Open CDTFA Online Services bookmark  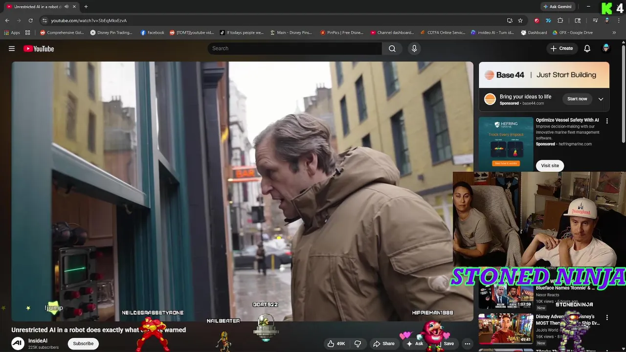pos(443,33)
